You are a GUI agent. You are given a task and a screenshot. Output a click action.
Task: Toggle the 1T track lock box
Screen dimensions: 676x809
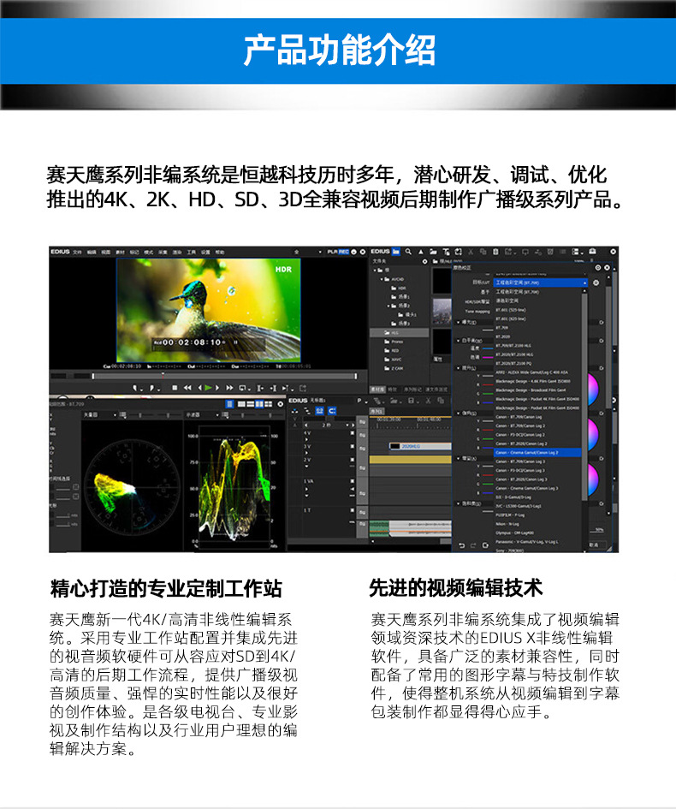(353, 510)
